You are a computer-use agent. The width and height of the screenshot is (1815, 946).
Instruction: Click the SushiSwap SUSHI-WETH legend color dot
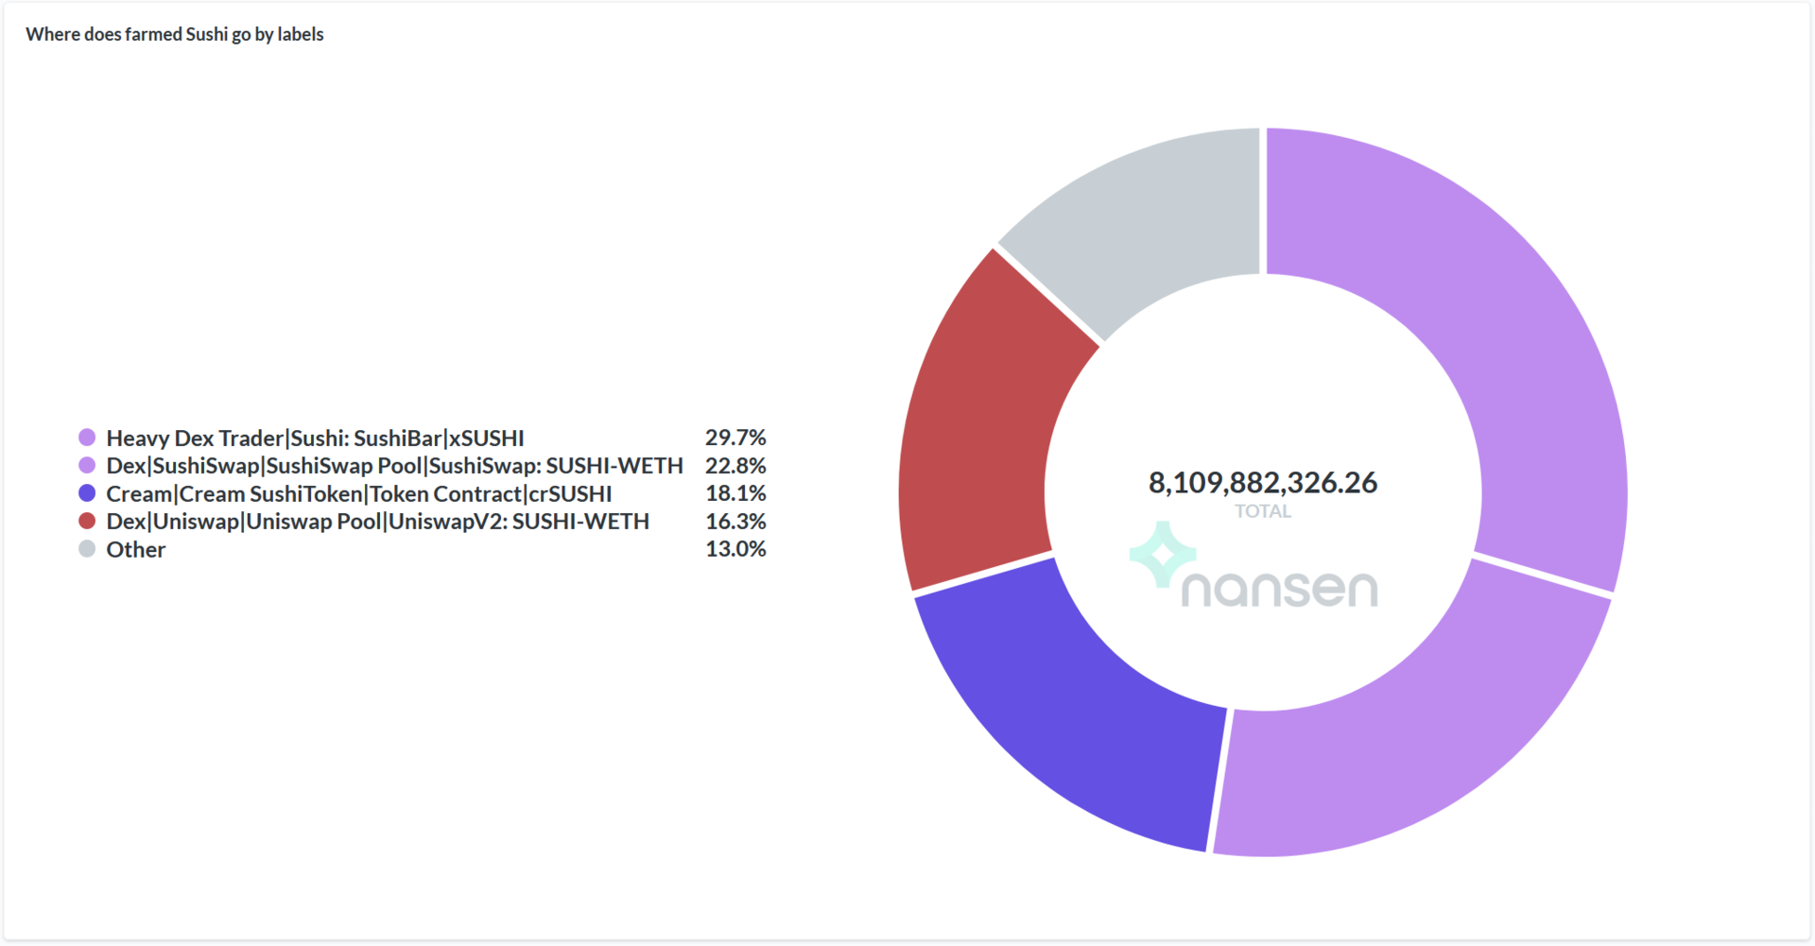point(87,465)
